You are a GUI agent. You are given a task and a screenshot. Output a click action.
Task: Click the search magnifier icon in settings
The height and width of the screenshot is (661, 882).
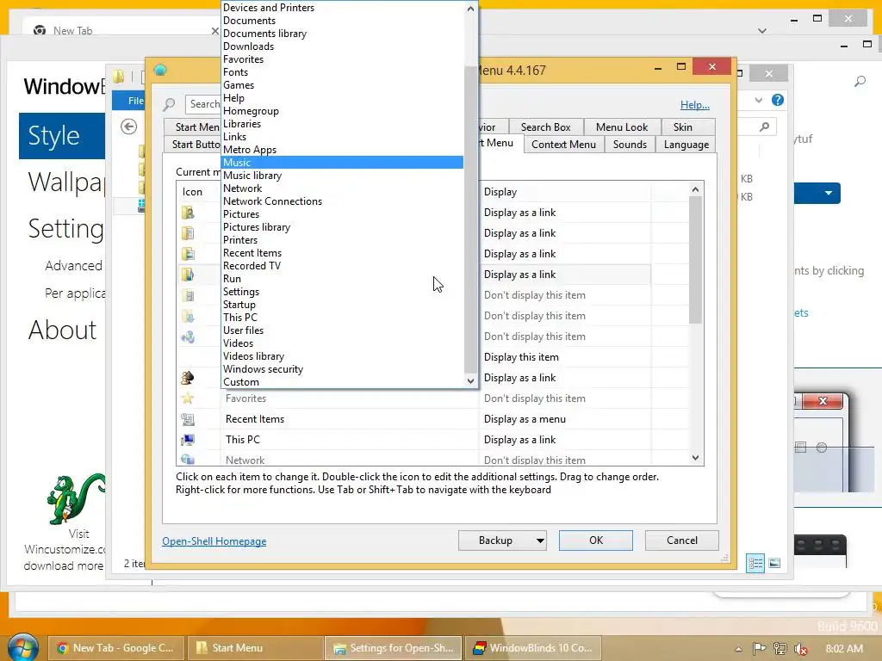tap(169, 104)
